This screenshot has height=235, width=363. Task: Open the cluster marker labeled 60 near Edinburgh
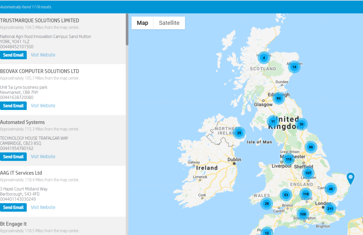click(x=279, y=98)
